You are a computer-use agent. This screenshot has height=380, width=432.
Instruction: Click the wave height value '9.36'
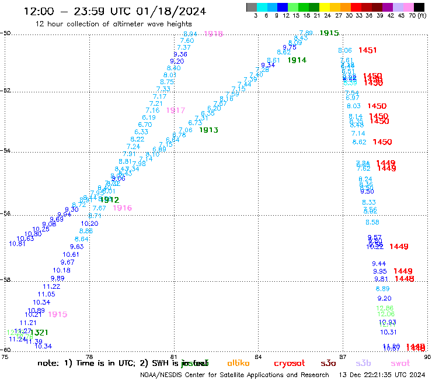click(x=180, y=54)
